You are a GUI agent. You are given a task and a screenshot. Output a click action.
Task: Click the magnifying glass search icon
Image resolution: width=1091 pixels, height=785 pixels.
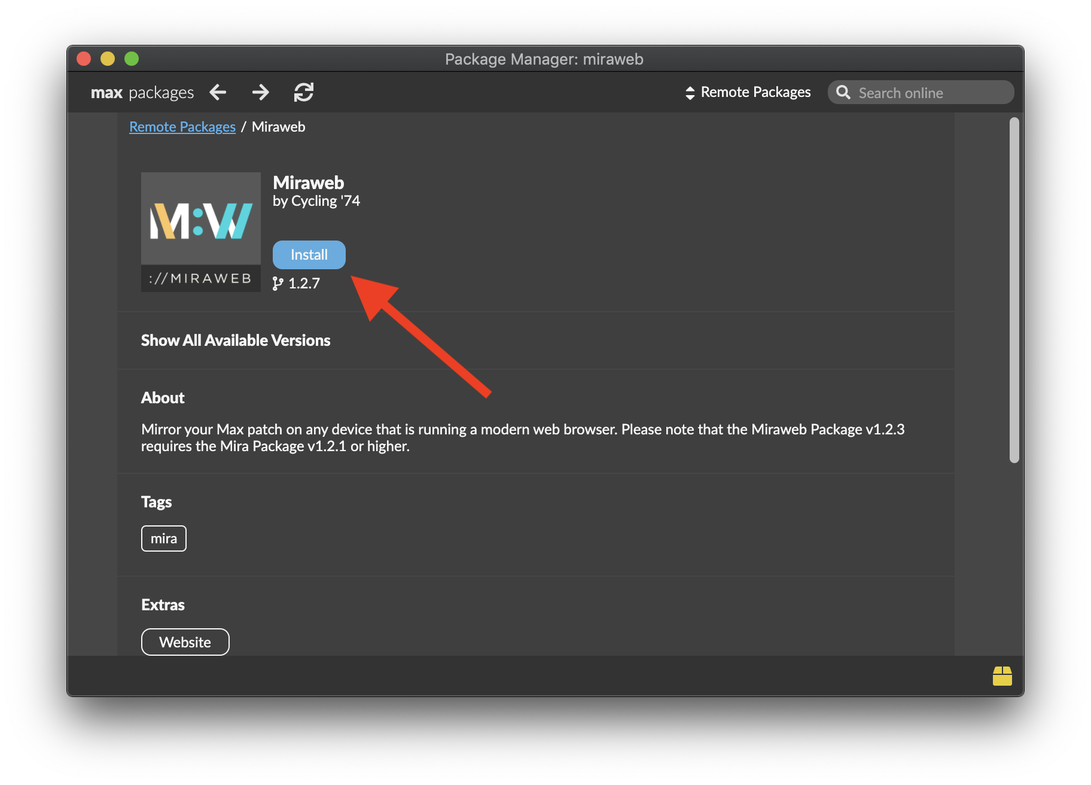[x=843, y=92]
